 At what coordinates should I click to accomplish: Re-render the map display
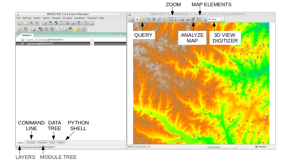[131, 19]
